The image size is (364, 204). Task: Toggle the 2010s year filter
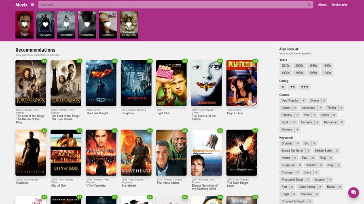coord(286,65)
